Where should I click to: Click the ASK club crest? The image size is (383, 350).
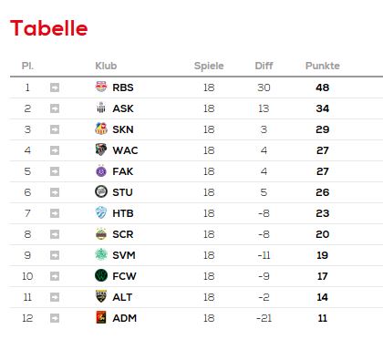tap(101, 108)
